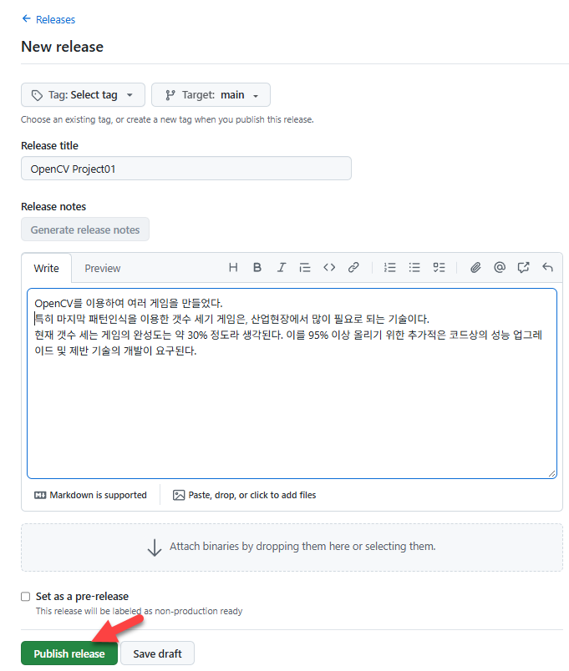Insert a numbered list
The width and height of the screenshot is (569, 671).
pos(390,268)
